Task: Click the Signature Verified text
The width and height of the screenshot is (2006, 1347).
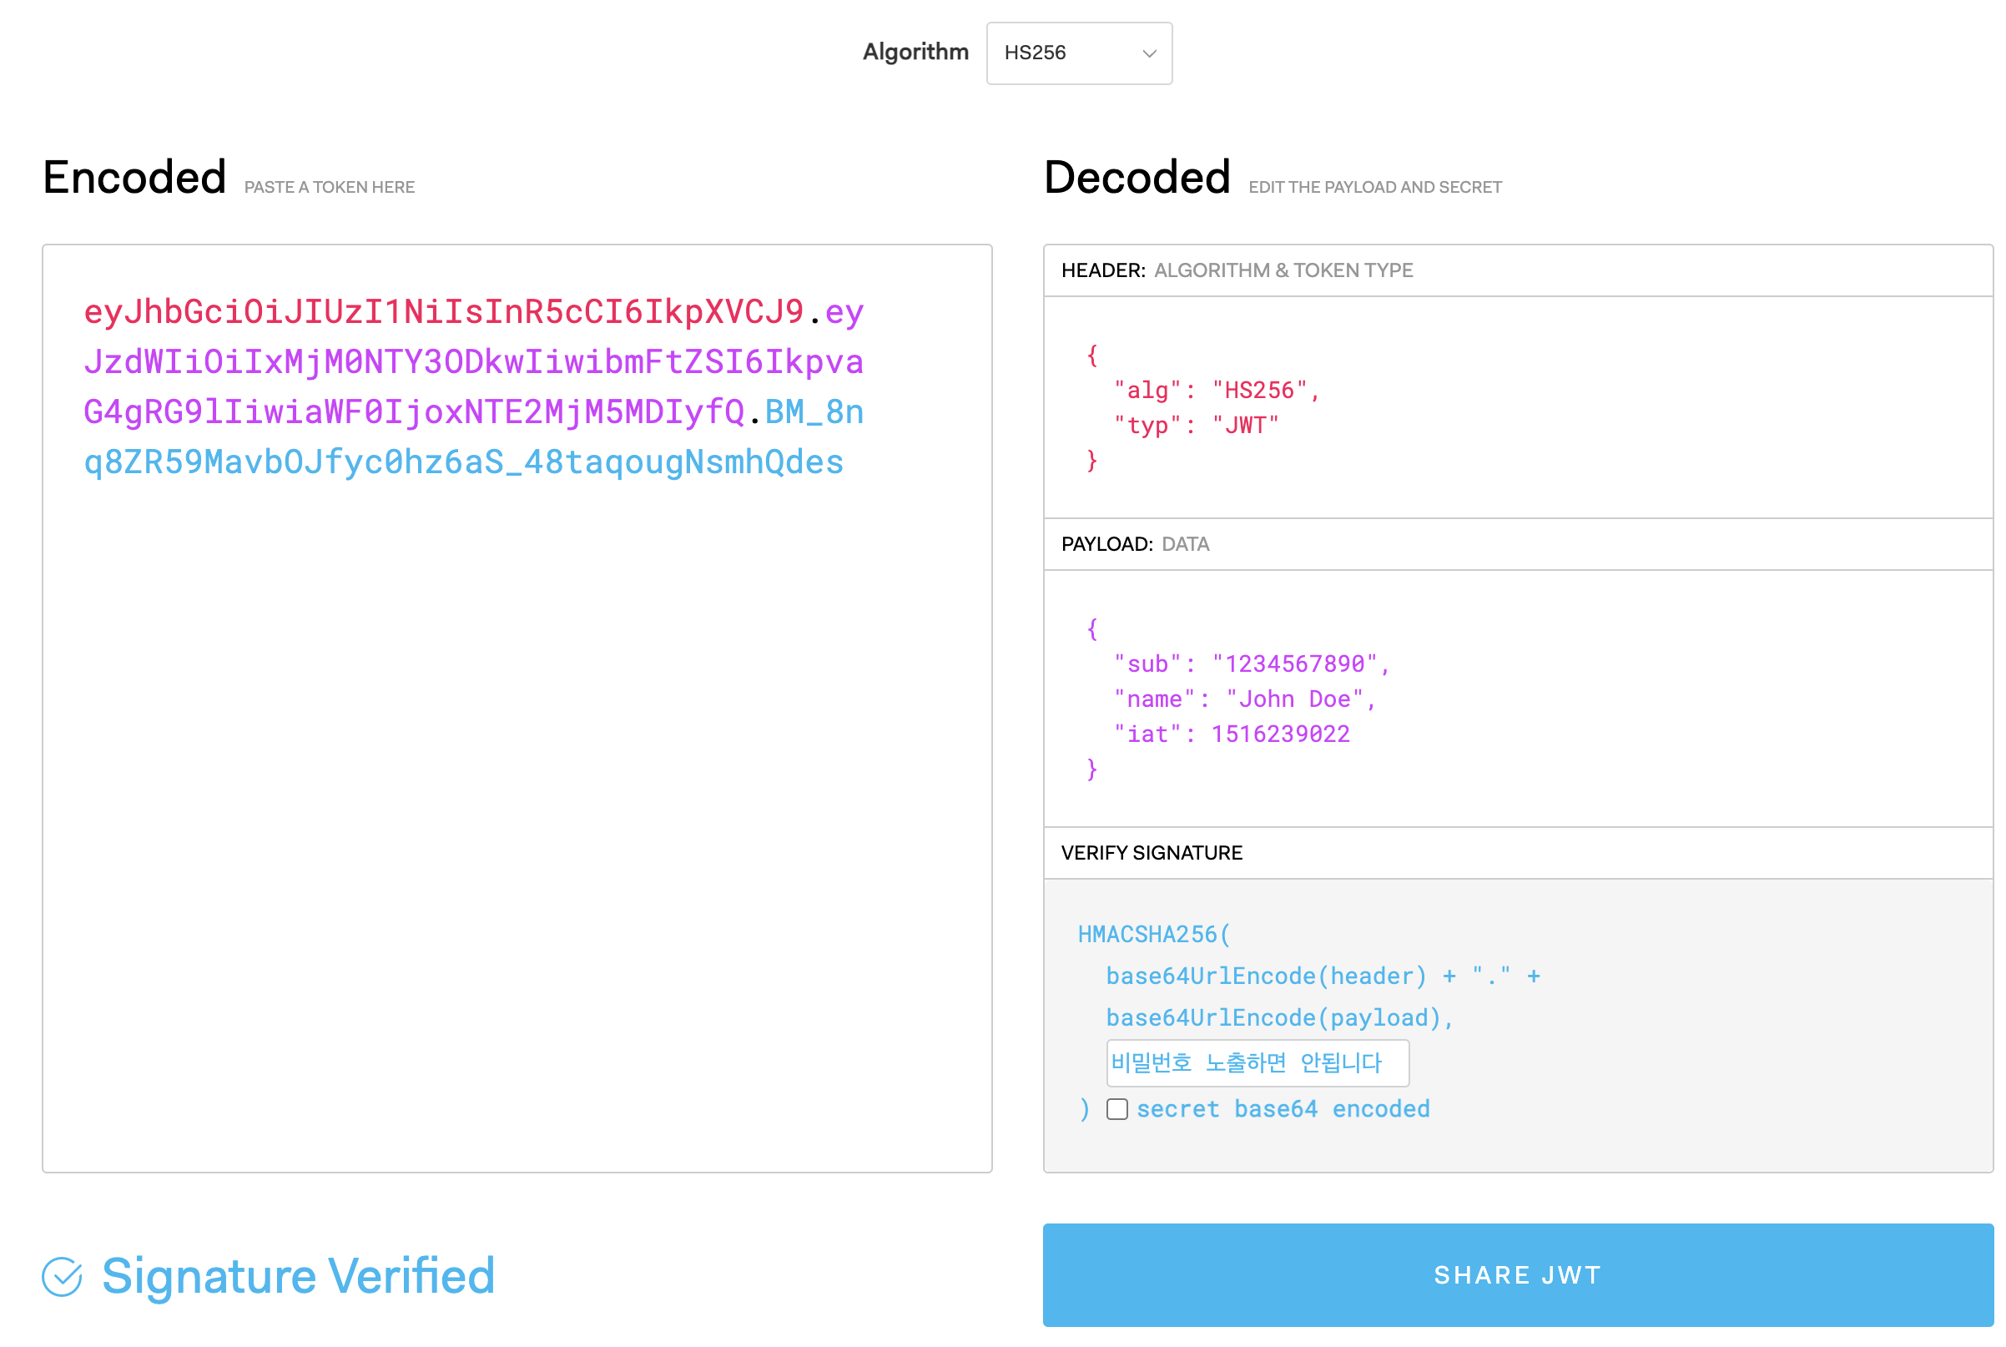Action: 298,1277
